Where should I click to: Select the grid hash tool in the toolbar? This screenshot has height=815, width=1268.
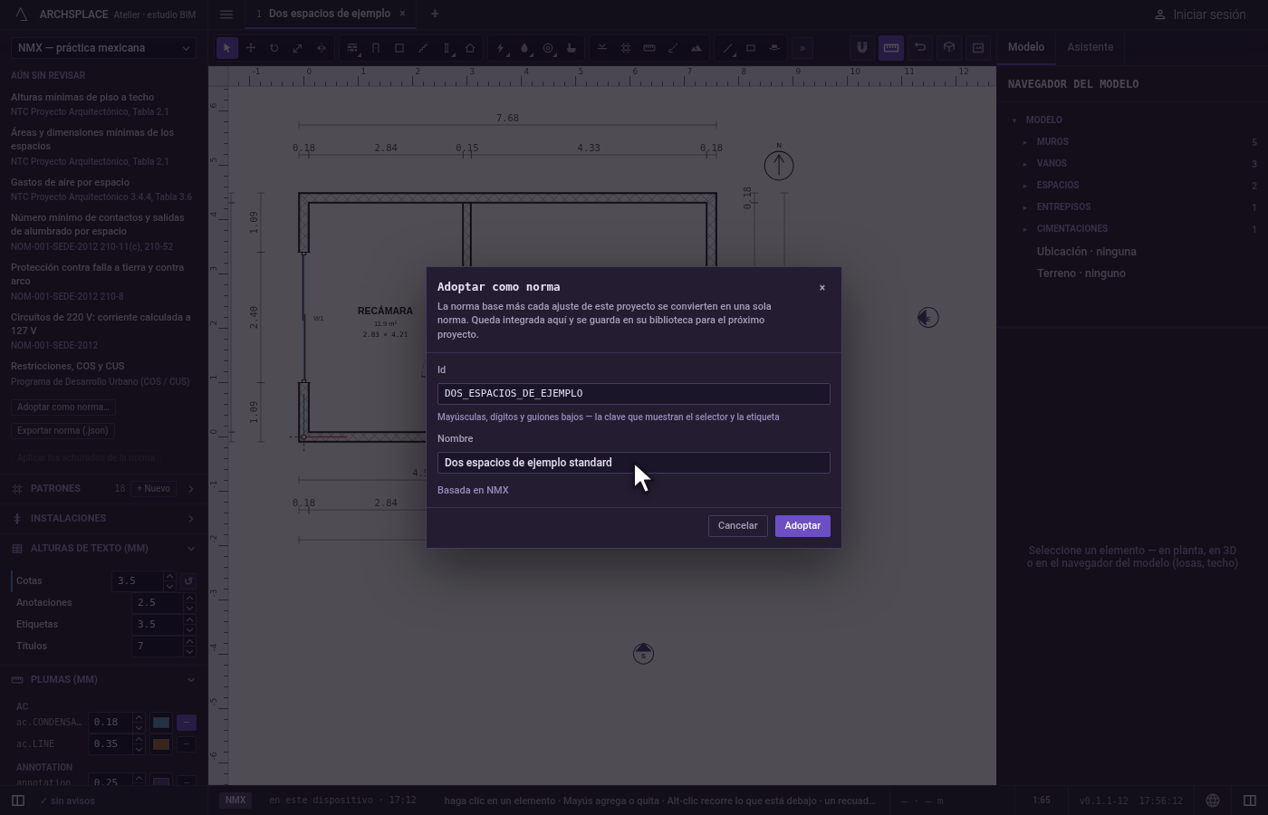(x=626, y=48)
